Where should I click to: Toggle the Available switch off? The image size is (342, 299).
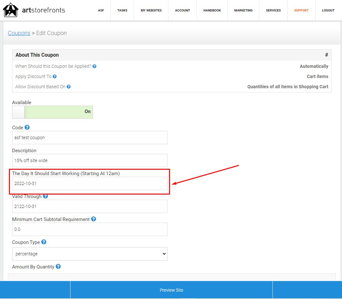click(x=52, y=112)
